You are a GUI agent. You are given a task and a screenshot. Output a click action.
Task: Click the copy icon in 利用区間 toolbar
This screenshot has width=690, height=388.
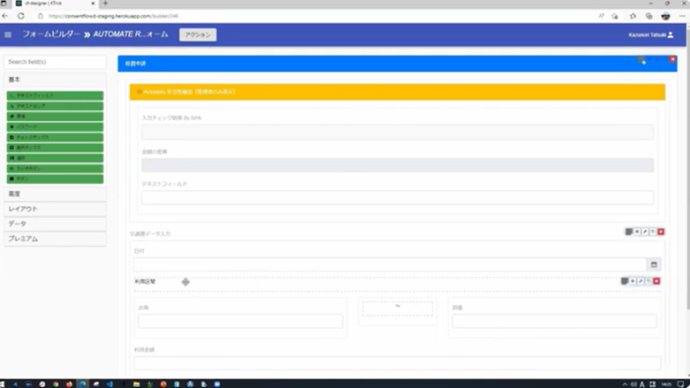(x=649, y=281)
